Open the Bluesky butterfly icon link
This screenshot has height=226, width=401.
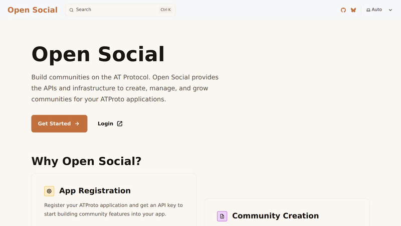coord(353,10)
